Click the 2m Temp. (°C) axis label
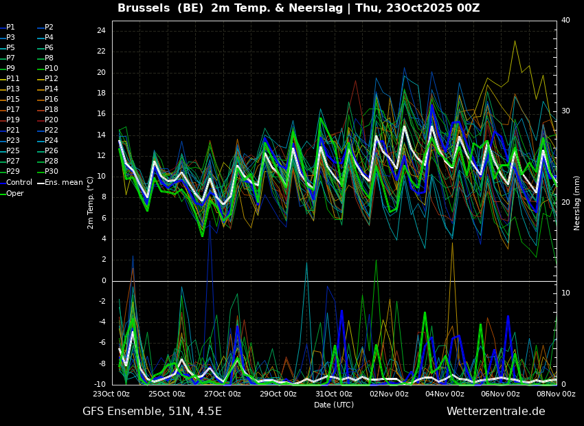 point(90,203)
